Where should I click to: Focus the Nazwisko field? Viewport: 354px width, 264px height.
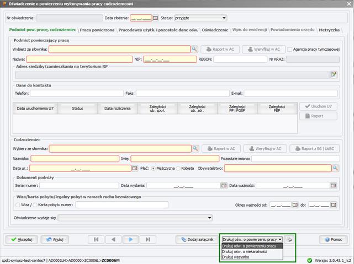75,159
